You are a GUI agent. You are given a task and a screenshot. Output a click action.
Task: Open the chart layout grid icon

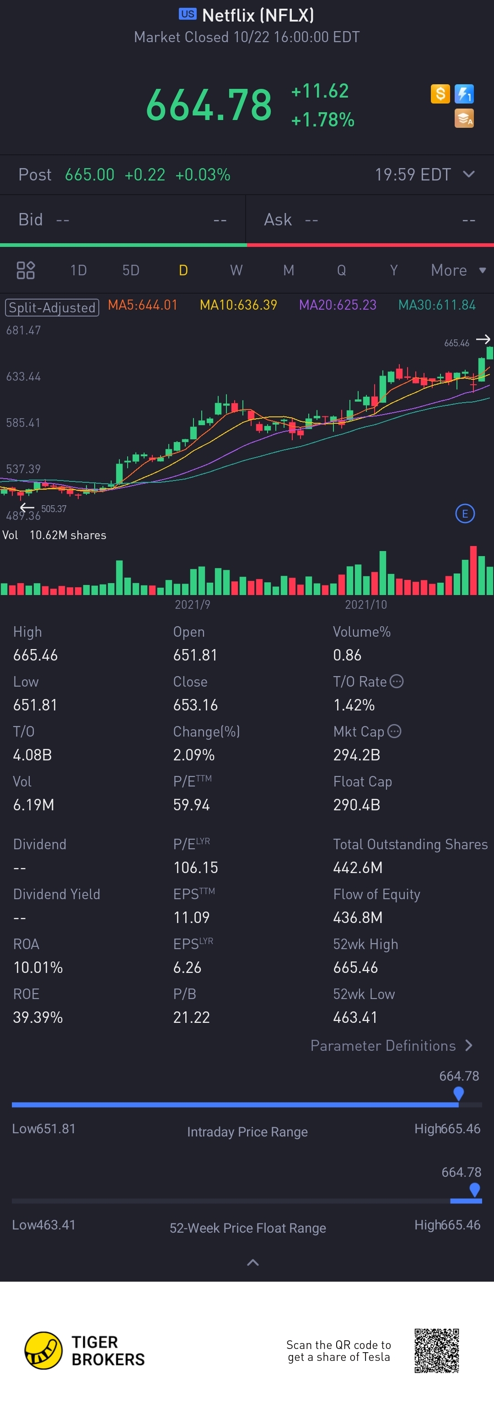coord(26,270)
